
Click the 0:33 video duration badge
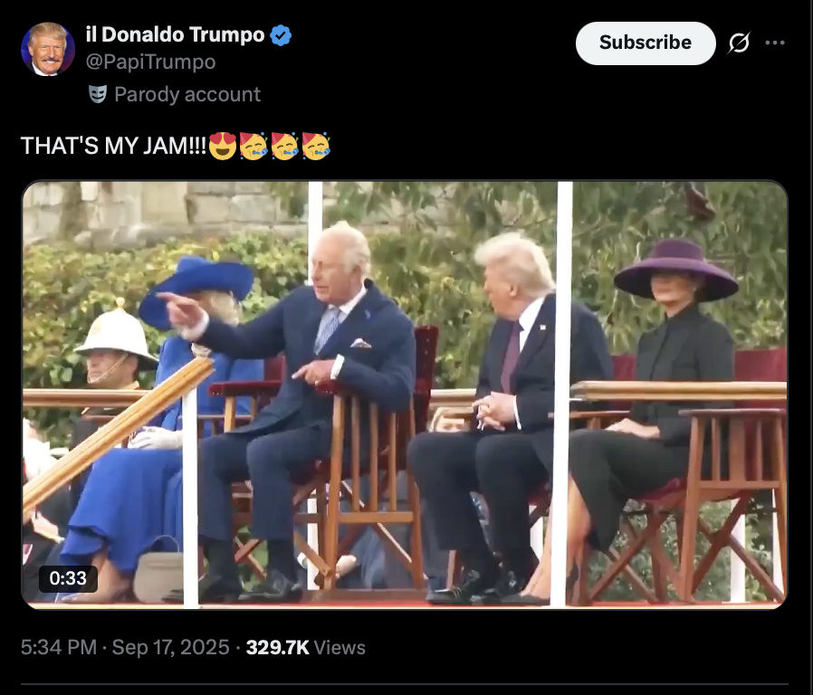68,578
